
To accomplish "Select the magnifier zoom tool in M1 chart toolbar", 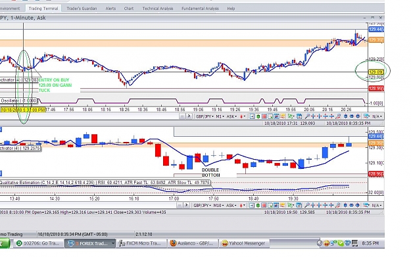I will point(307,116).
